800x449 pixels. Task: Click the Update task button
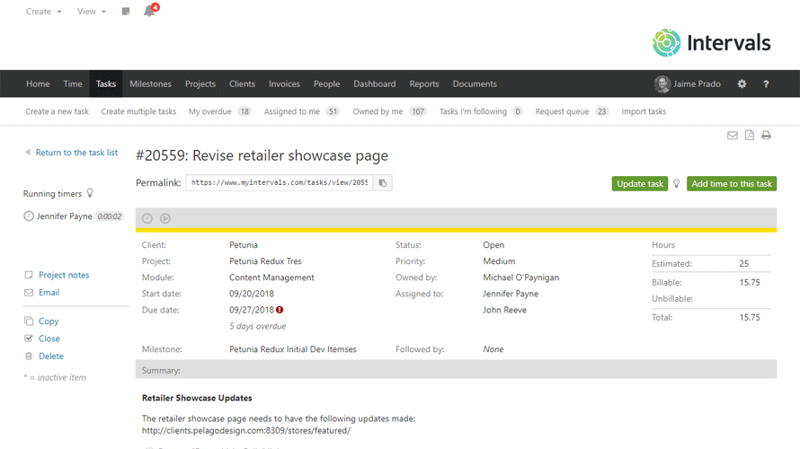pos(640,183)
